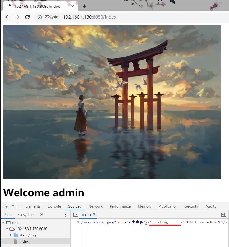
Task: Activate the inspect element picker
Action: (6, 206)
